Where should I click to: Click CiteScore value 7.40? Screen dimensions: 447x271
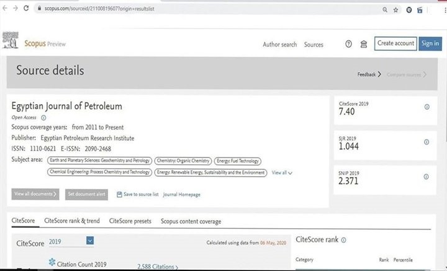346,112
